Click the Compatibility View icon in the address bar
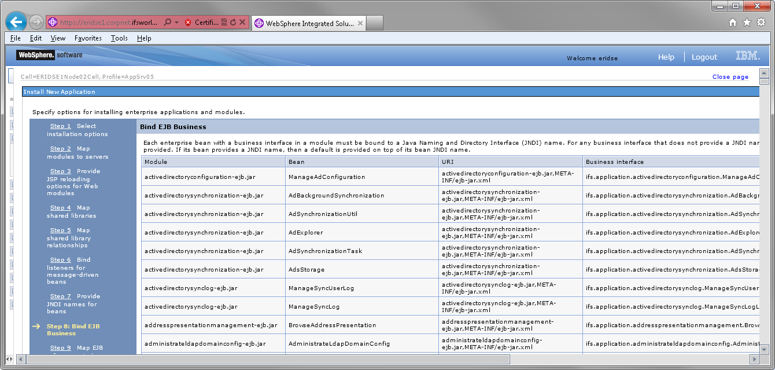The height and width of the screenshot is (370, 775). (x=224, y=22)
